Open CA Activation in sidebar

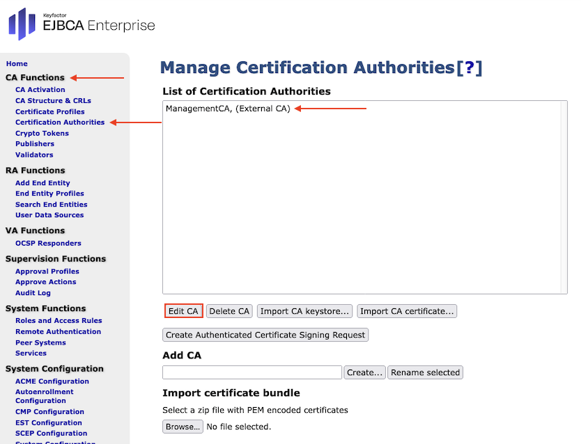click(40, 90)
